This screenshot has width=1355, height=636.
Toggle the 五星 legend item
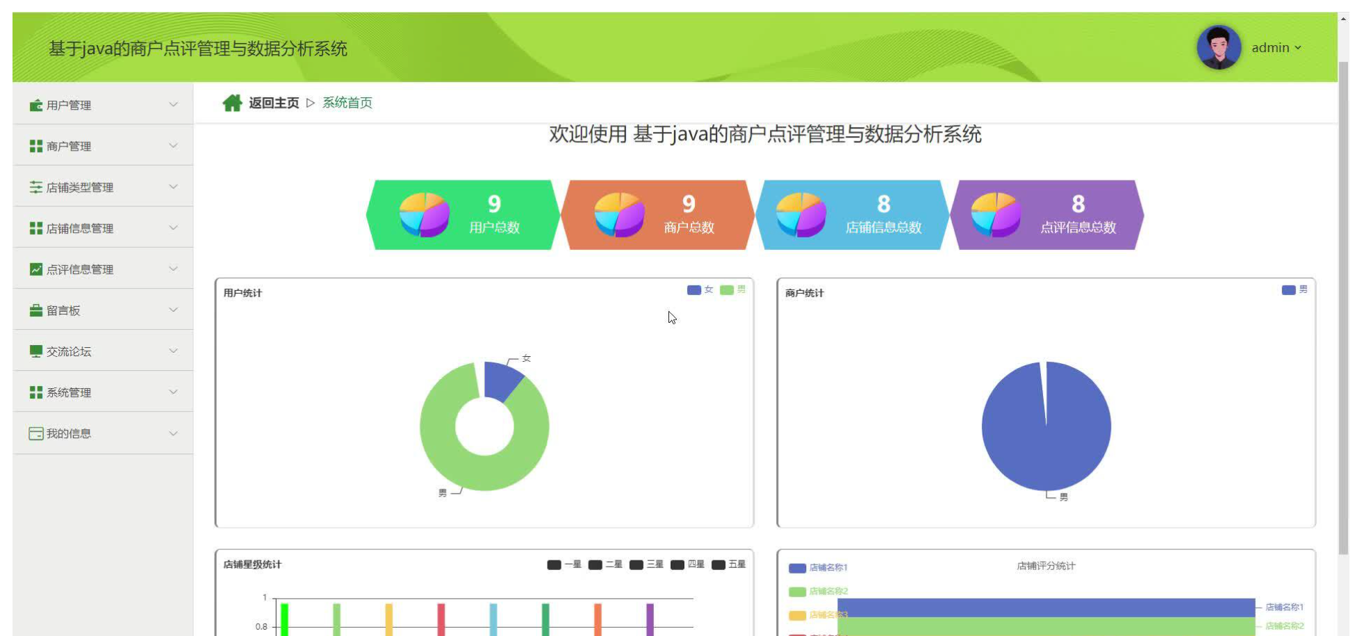click(x=728, y=564)
